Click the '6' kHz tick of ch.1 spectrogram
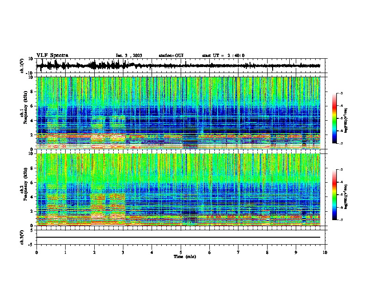The image size is (366, 283). click(x=32, y=106)
